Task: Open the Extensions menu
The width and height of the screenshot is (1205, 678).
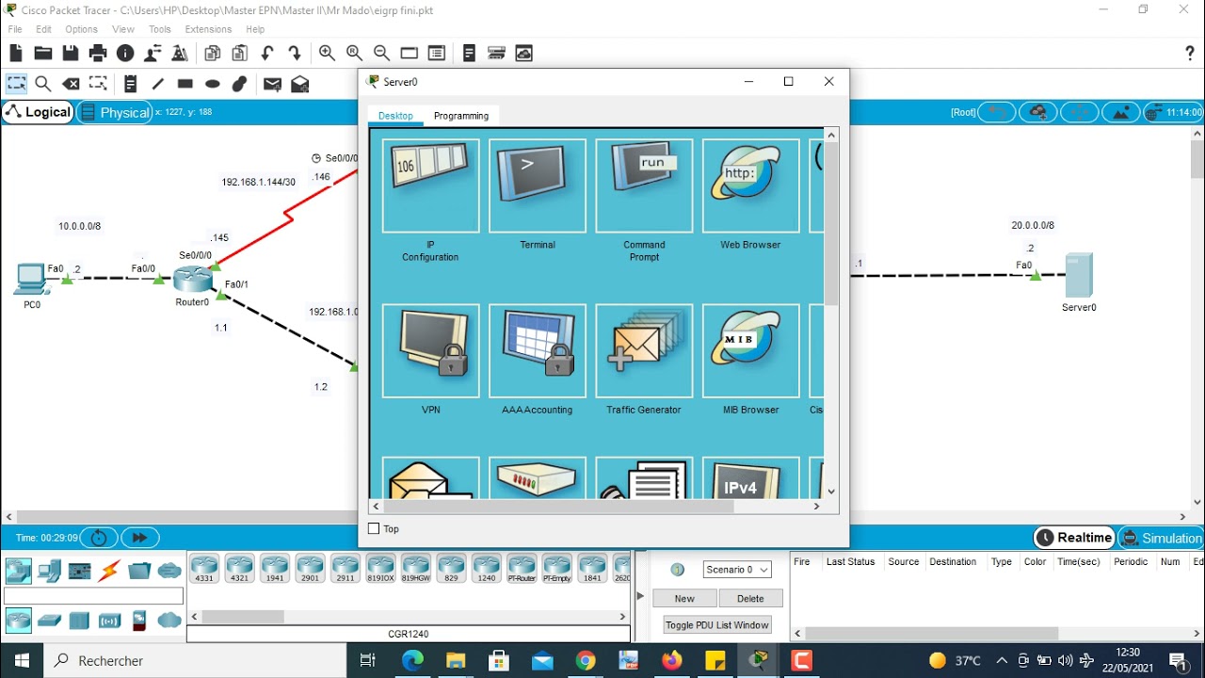Action: [x=208, y=29]
